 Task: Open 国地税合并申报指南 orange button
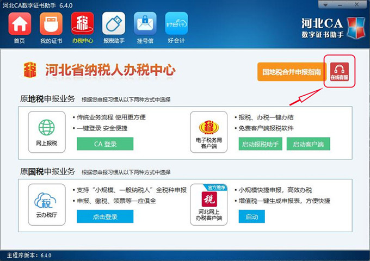[292, 72]
